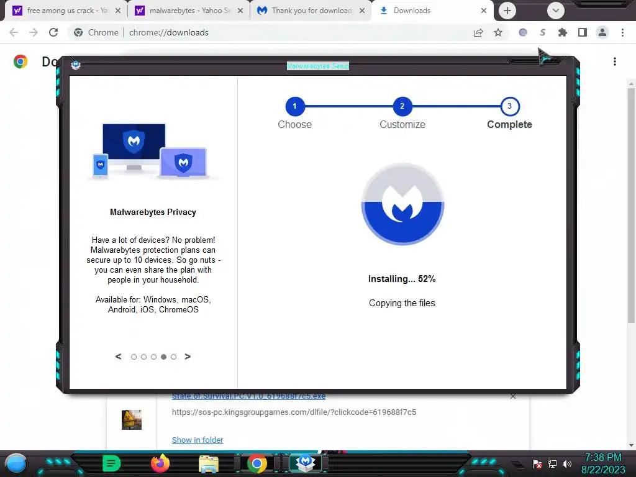Click 'Installing... 52%' status text
The image size is (636, 477).
pos(402,279)
